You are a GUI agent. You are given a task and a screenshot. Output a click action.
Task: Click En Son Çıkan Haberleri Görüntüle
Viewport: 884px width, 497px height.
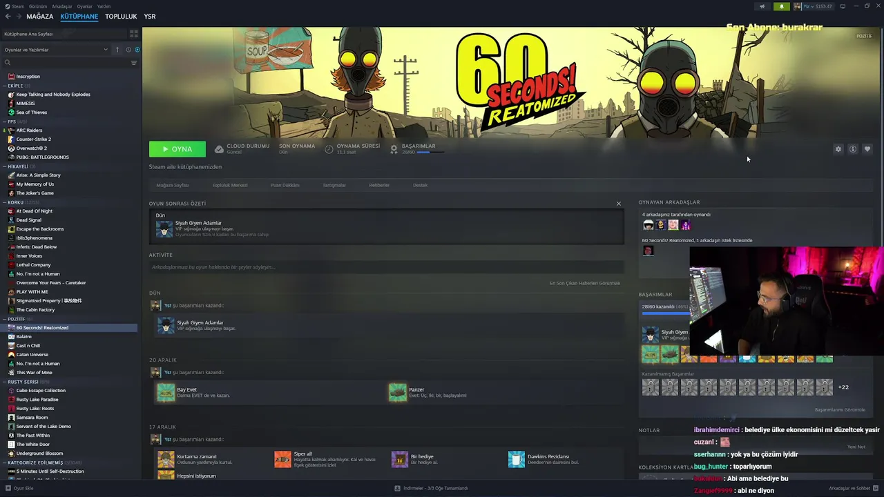click(585, 283)
